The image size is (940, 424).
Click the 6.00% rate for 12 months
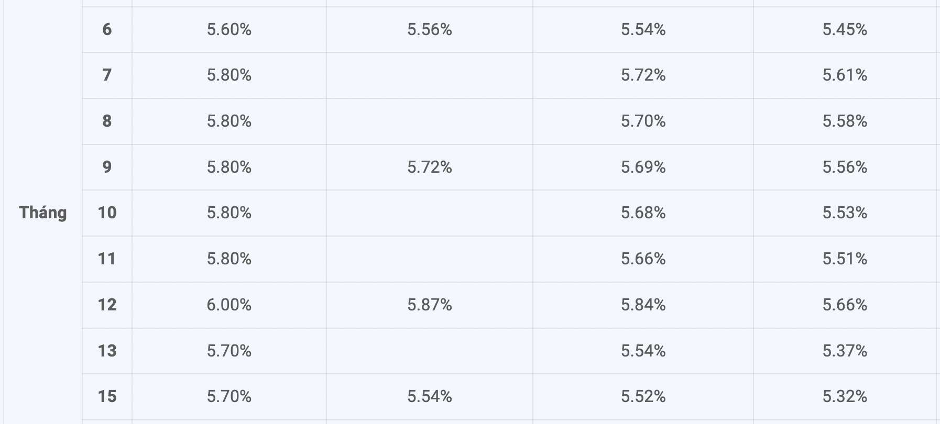coord(229,305)
